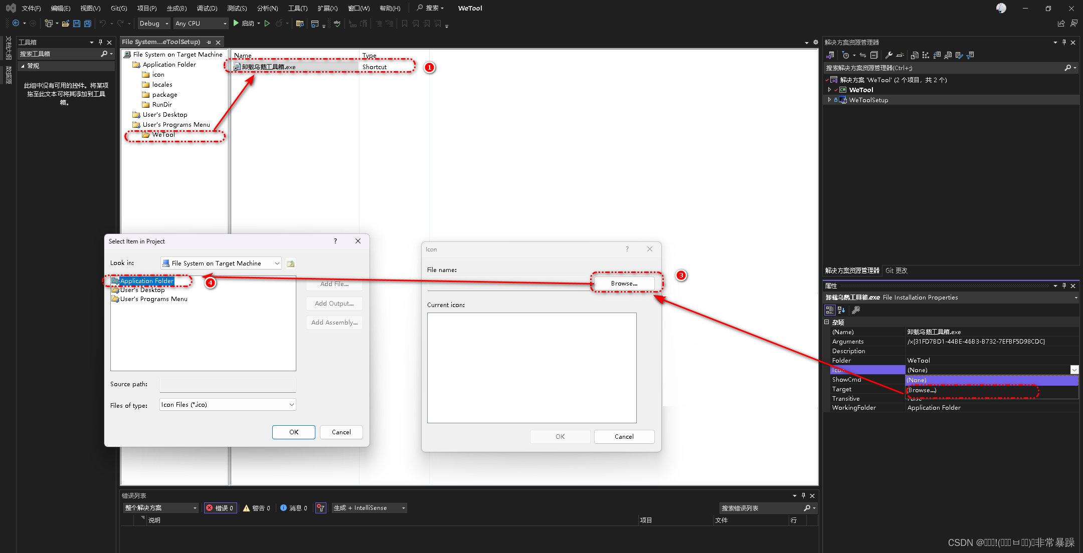Open the Files of type combo box
The image size is (1083, 553).
click(228, 405)
